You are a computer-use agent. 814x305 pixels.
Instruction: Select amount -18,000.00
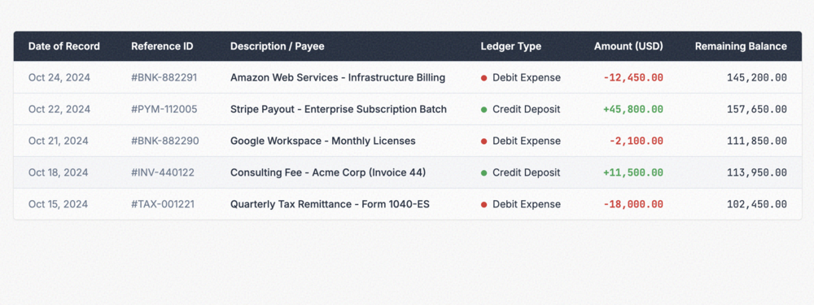pyautogui.click(x=633, y=204)
